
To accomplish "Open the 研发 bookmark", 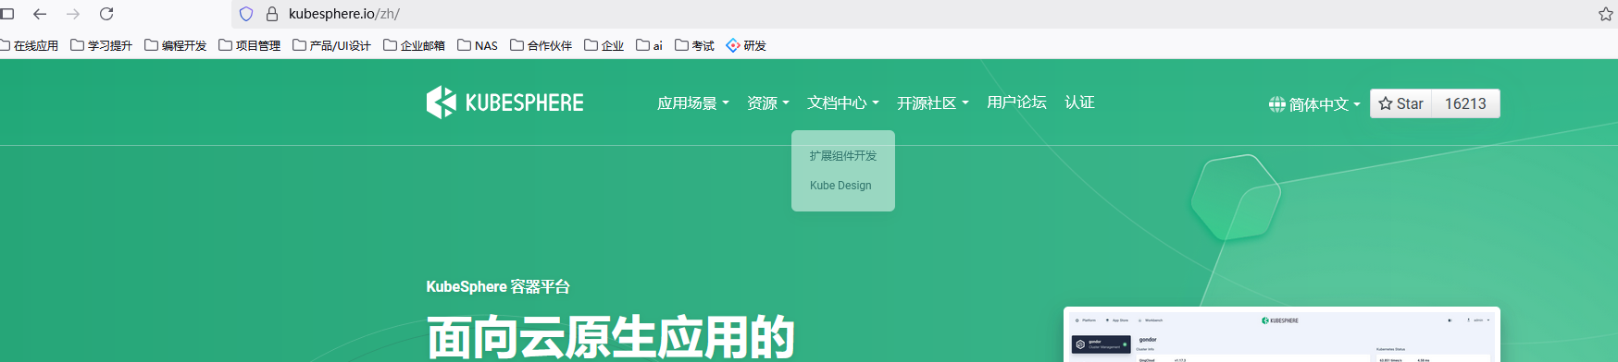I will tap(746, 45).
